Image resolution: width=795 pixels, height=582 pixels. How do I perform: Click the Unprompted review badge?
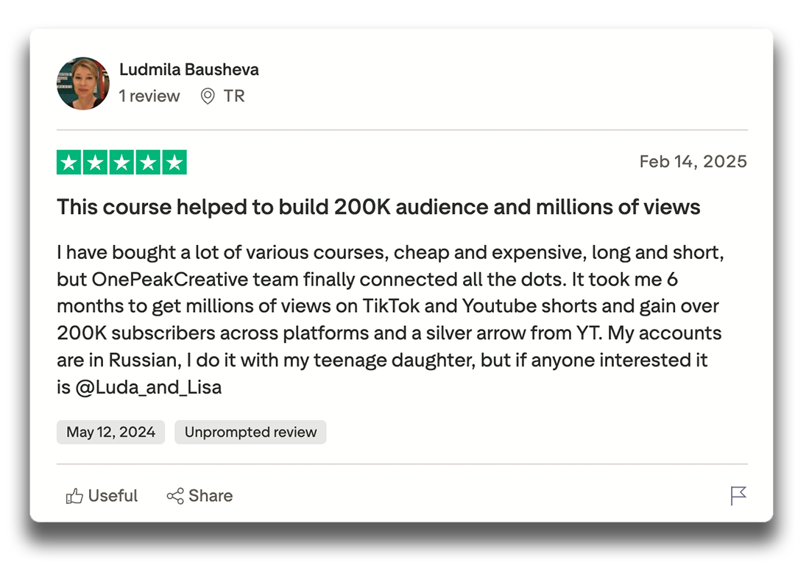250,433
